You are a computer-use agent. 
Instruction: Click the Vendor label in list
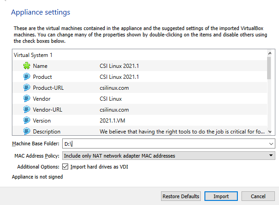[42, 99]
